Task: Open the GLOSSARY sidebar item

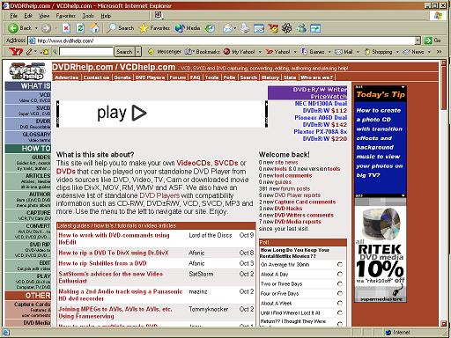Action: [x=36, y=134]
